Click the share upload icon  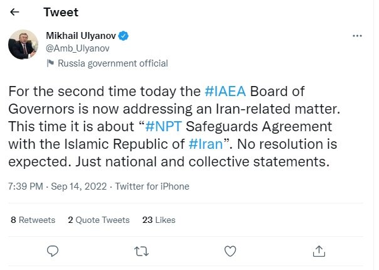pyautogui.click(x=319, y=251)
